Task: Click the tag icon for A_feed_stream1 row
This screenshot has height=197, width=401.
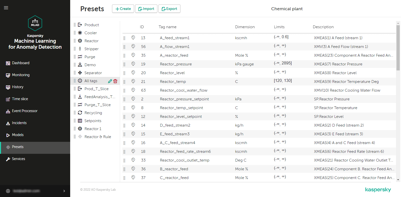Action: 133,37
